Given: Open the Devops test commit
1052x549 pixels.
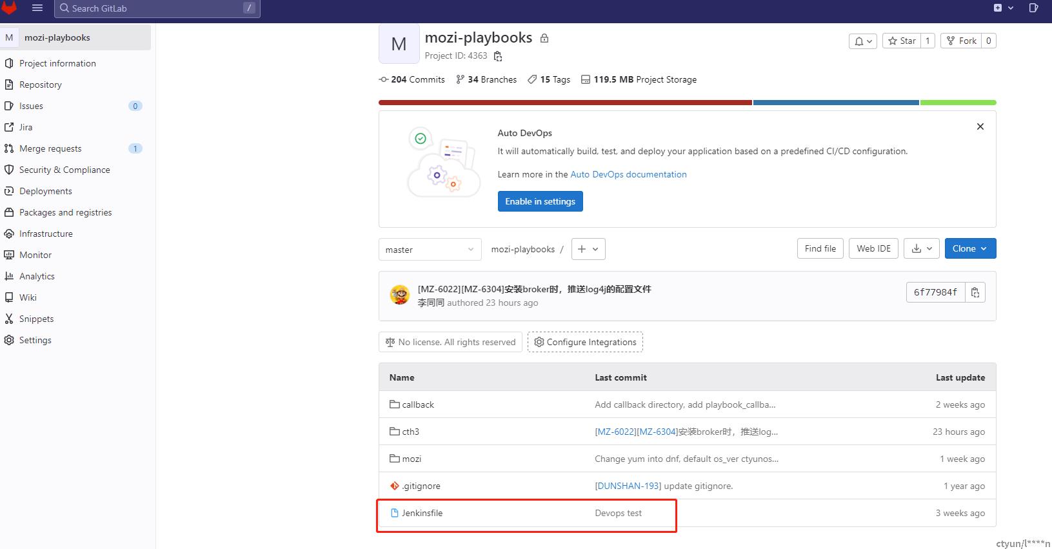Looking at the screenshot, I should [619, 513].
